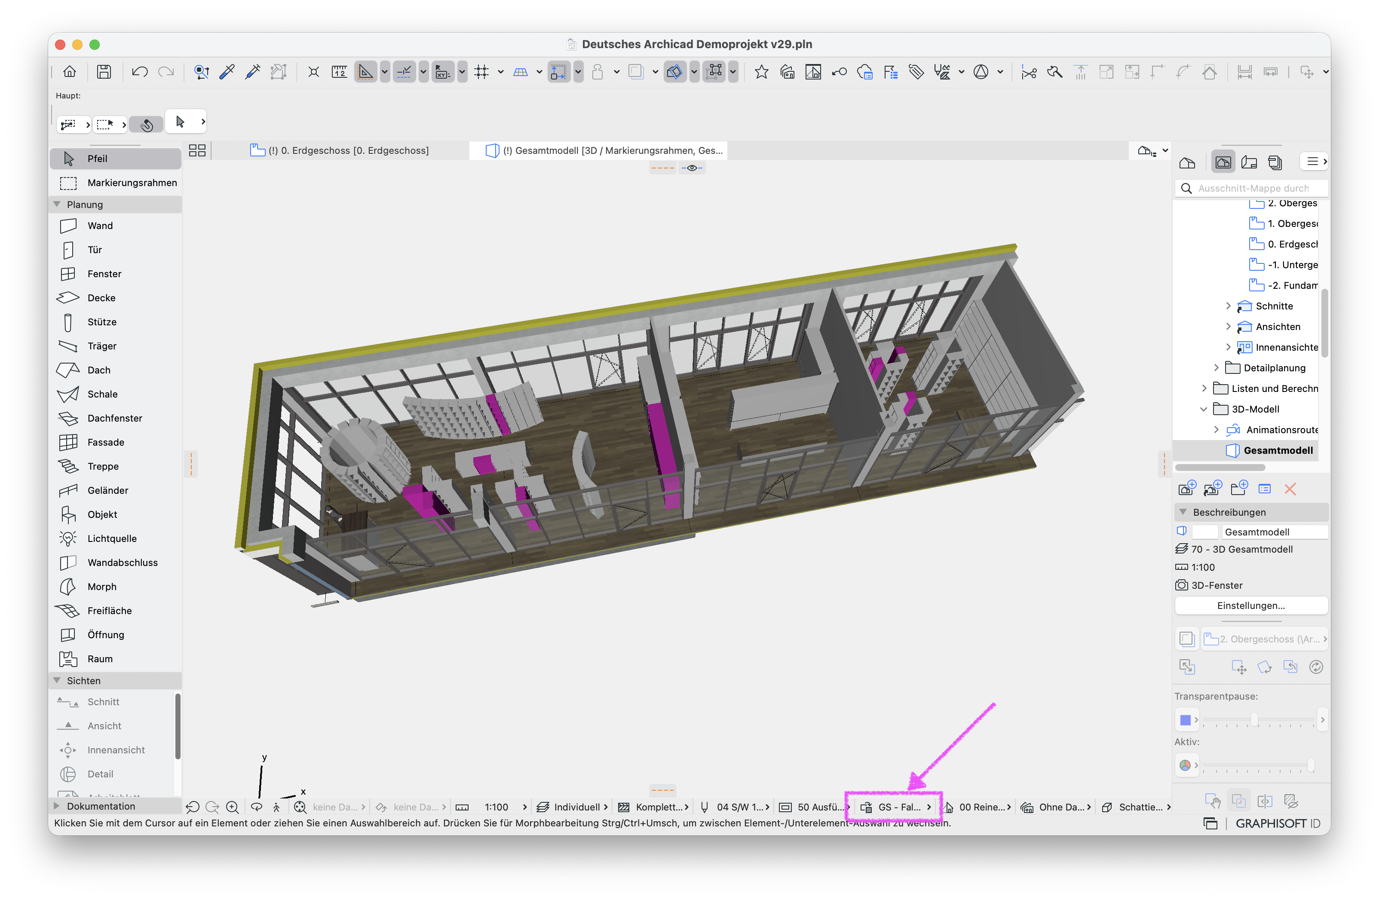Open the tab overview grid icon

197,150
